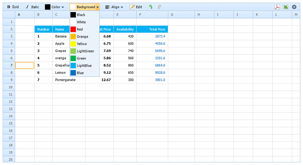Select column G header

coord(181,15)
